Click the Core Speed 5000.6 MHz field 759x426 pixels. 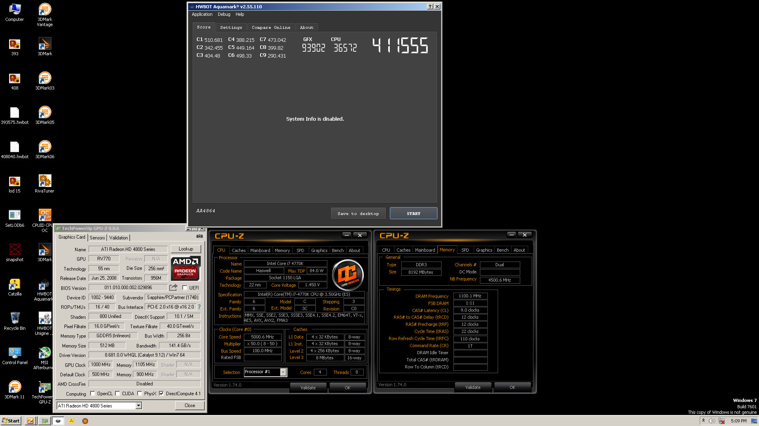pyautogui.click(x=262, y=337)
